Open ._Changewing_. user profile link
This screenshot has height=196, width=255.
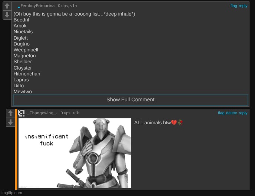pyautogui.click(x=41, y=113)
